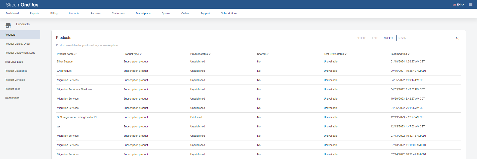Click the Products storefront icon
Screen dimensions: 477x159
[x=8, y=25]
